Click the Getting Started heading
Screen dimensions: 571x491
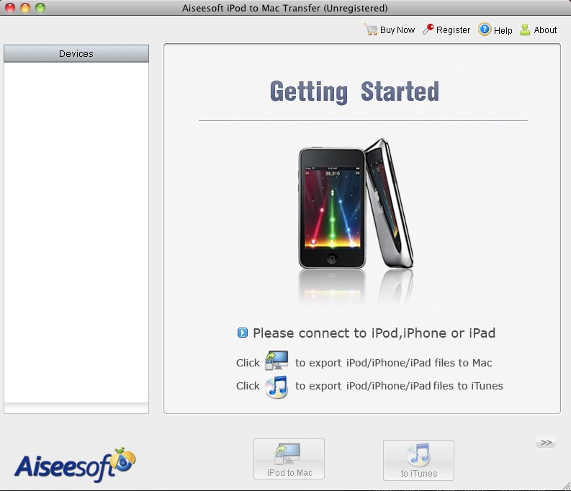(354, 91)
